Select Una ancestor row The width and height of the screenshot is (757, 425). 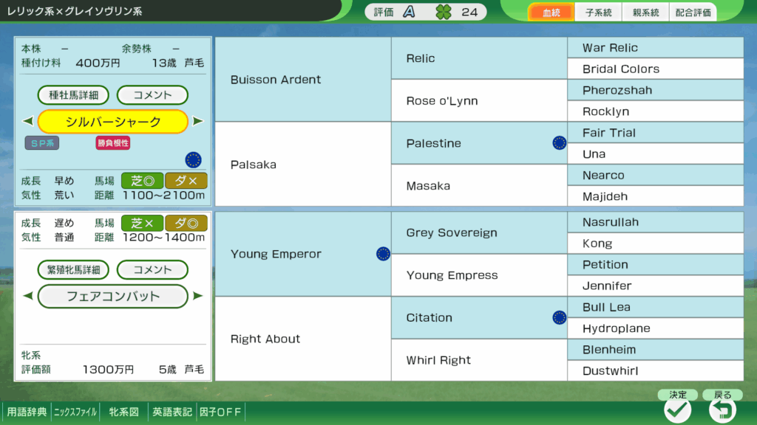tap(656, 153)
